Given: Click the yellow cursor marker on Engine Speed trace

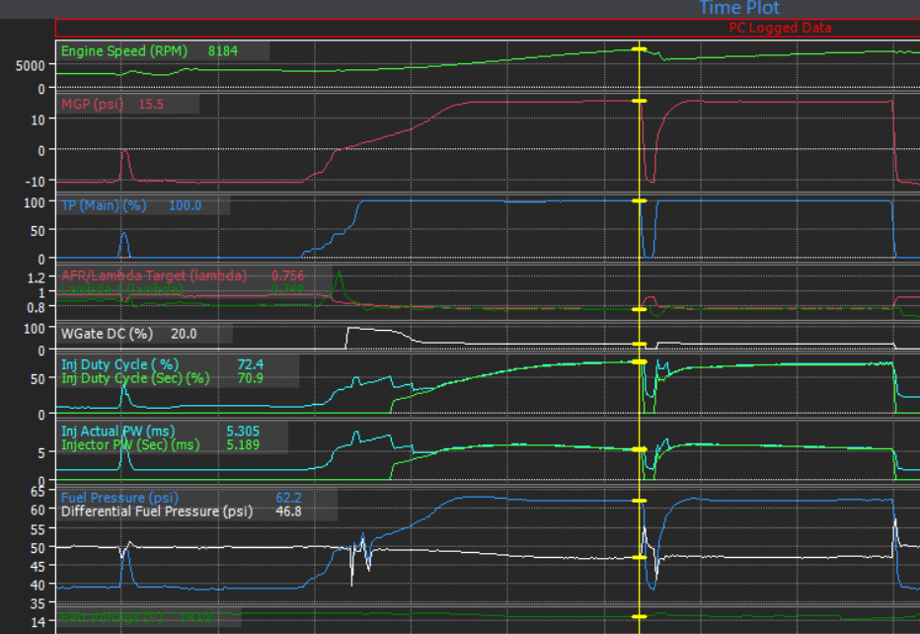Looking at the screenshot, I should 640,49.
